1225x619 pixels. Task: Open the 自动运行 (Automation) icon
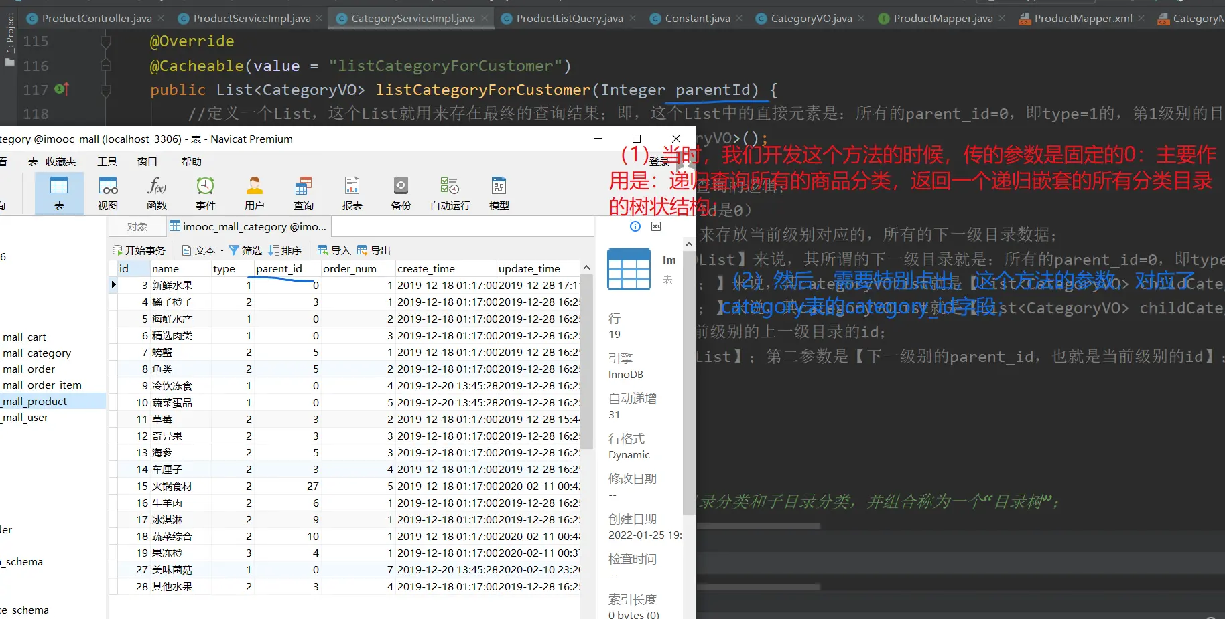tap(450, 192)
